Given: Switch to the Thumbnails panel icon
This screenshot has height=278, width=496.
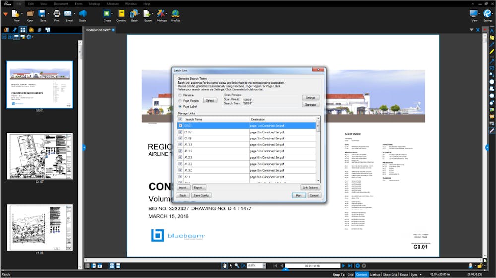Looking at the screenshot, I should click(23, 30).
